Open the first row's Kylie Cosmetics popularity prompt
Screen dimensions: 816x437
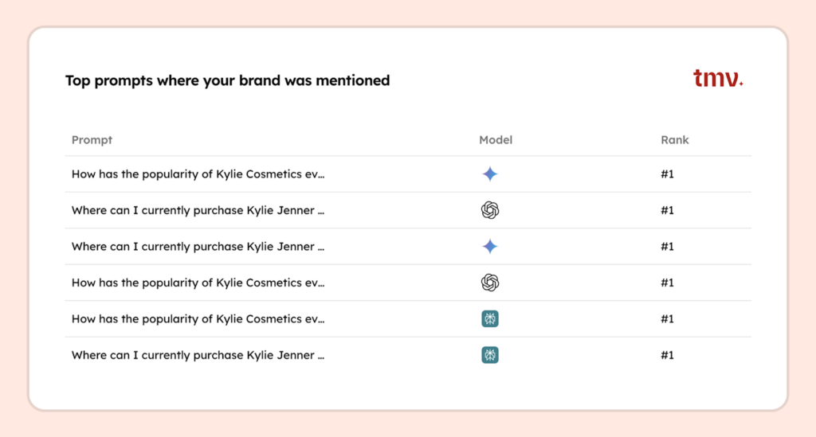tap(198, 174)
